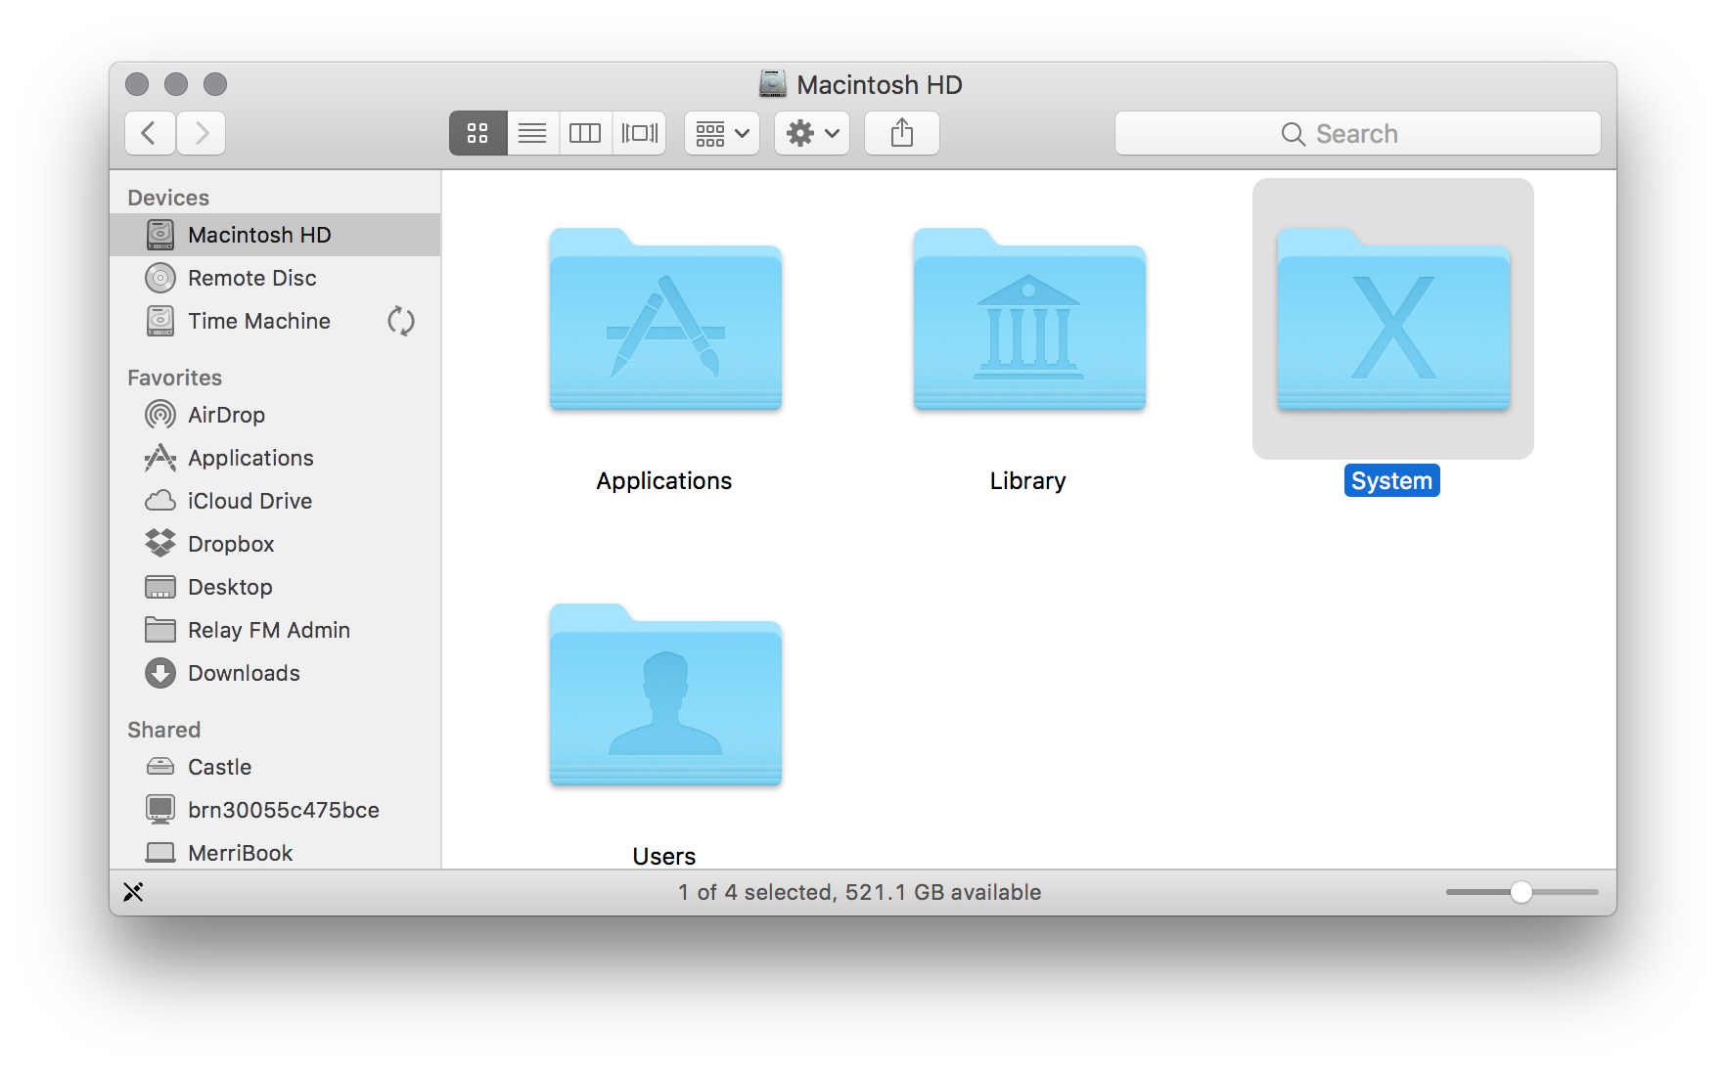Viewport: 1726px width, 1072px height.
Task: Select Macintosh HD in sidebar
Action: click(x=275, y=235)
